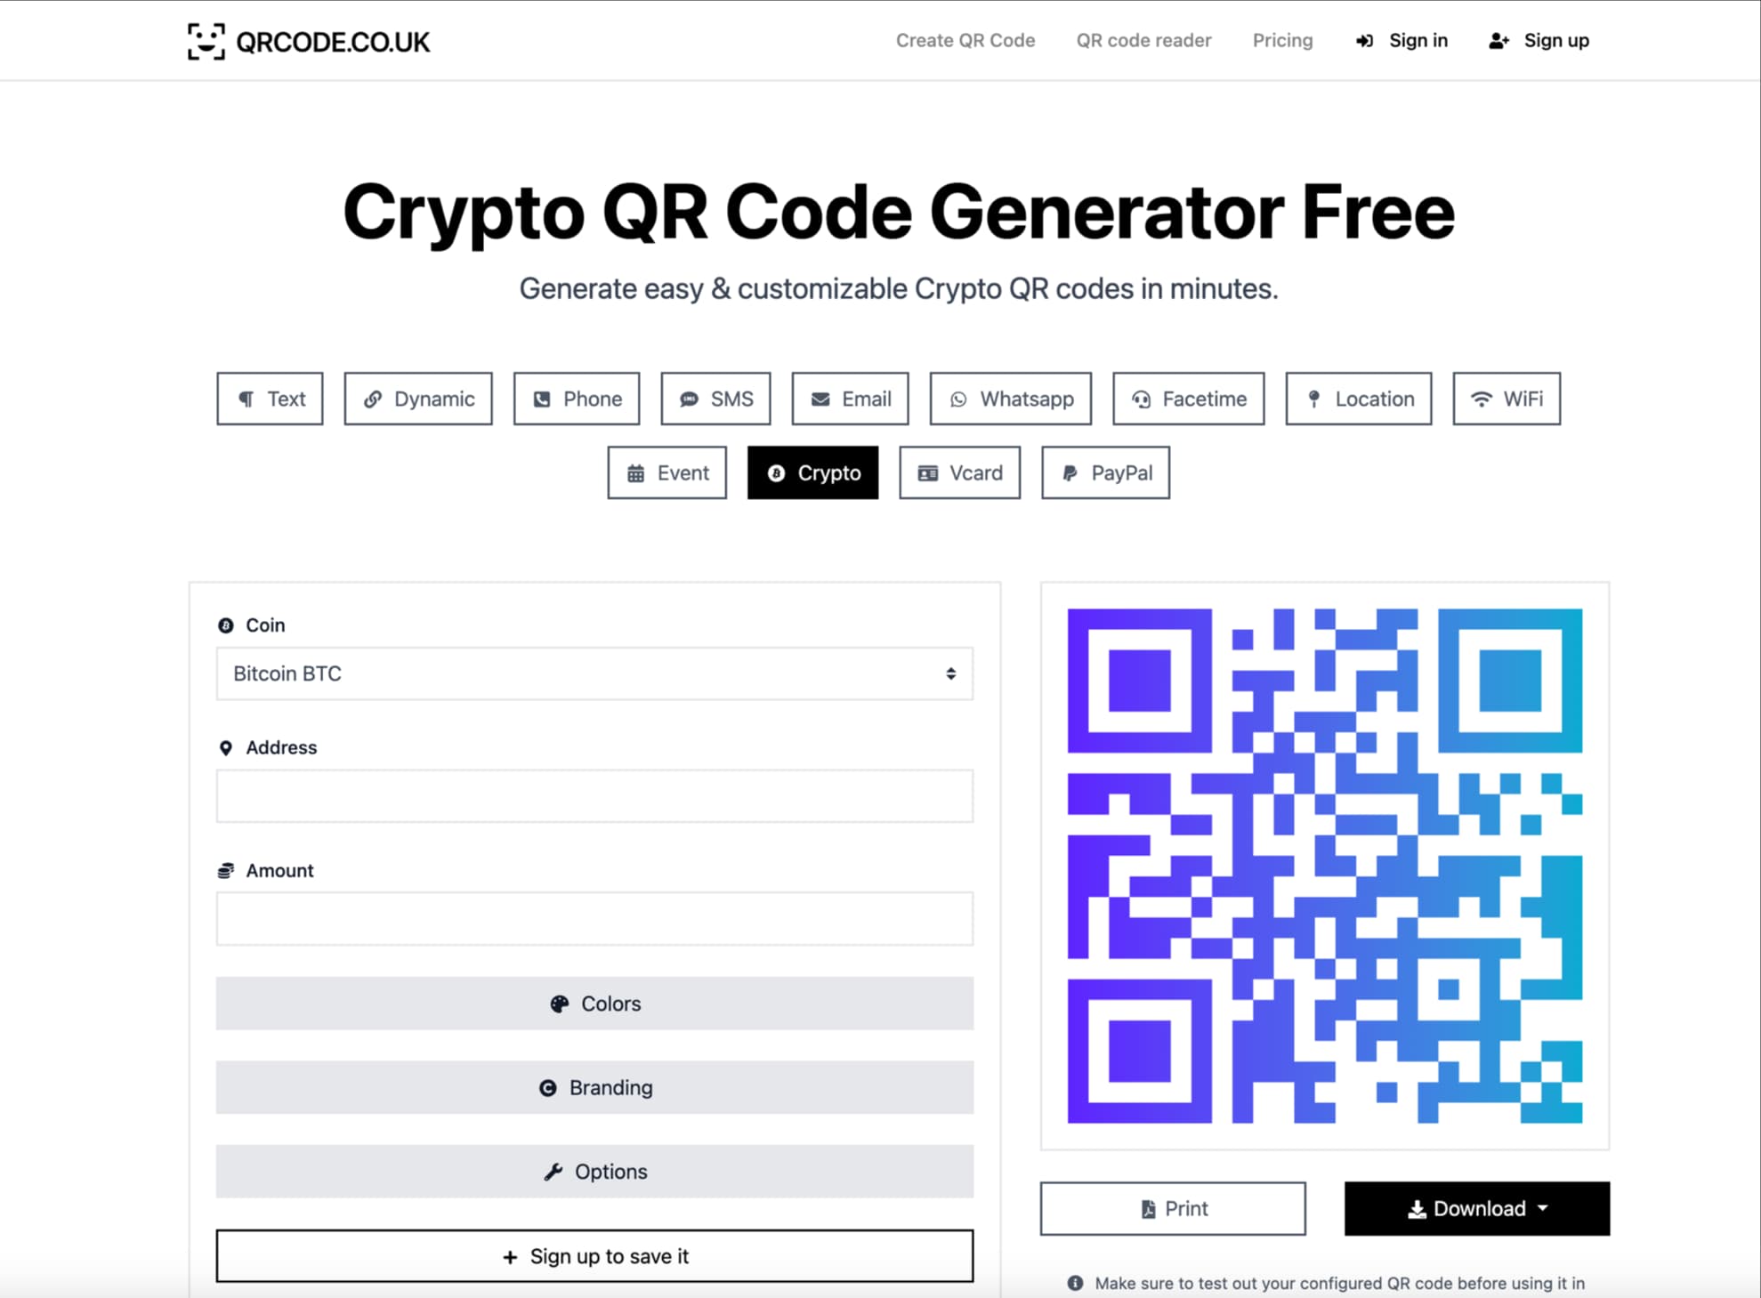The height and width of the screenshot is (1298, 1761).
Task: Select Bitcoin BTC from coin dropdown
Action: pyautogui.click(x=594, y=673)
